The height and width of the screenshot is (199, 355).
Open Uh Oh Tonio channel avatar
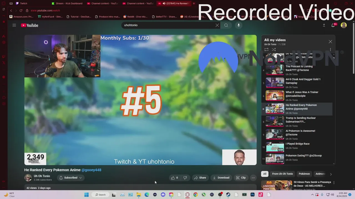(28, 178)
